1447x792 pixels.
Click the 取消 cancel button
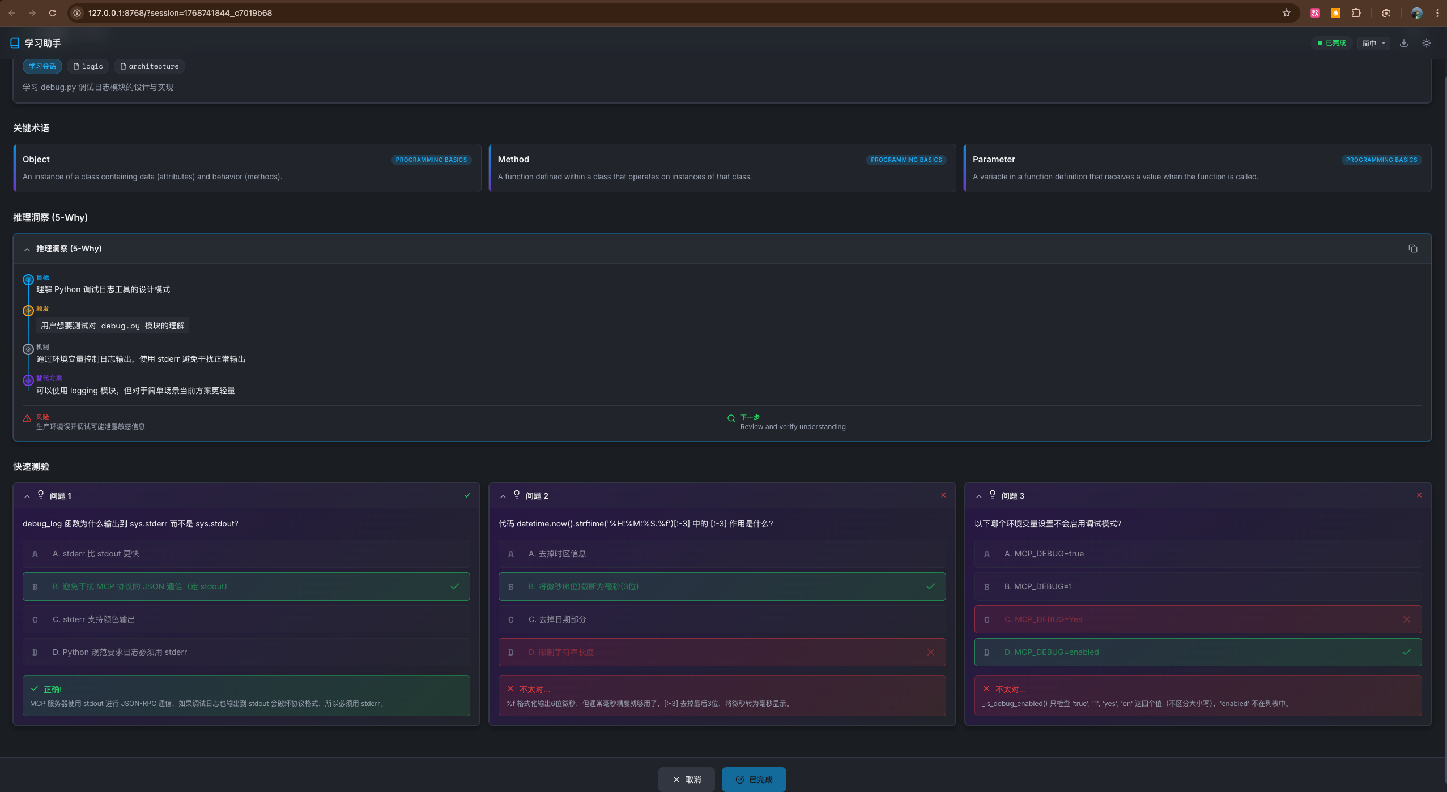tap(687, 780)
